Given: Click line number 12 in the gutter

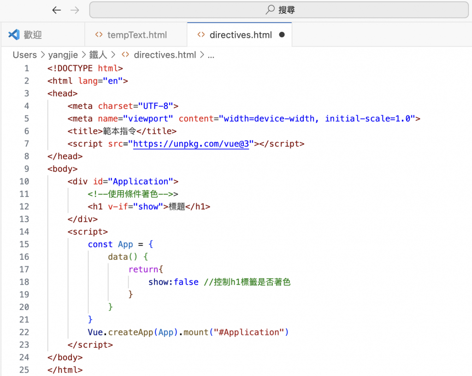Looking at the screenshot, I should pyautogui.click(x=24, y=207).
